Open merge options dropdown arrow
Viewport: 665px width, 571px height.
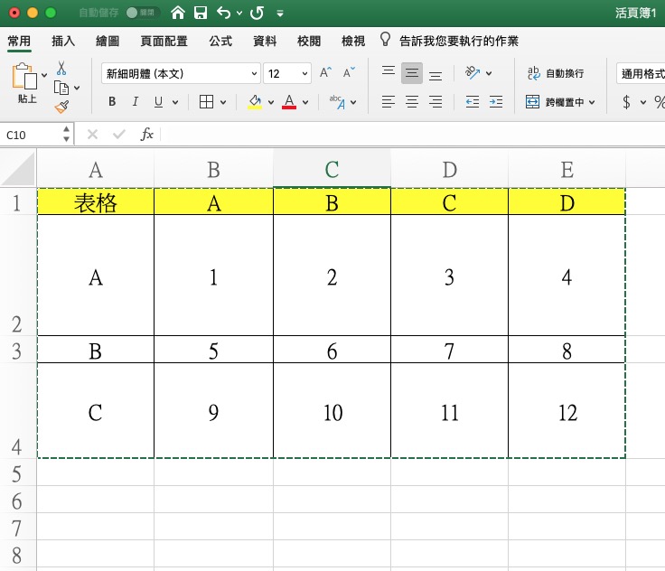point(592,102)
